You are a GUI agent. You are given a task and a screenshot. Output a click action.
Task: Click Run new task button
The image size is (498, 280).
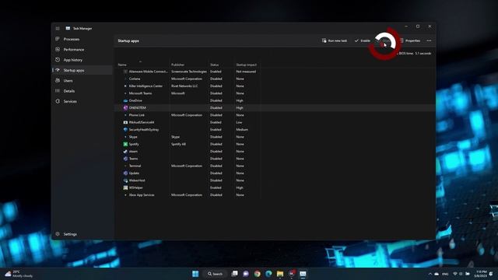(335, 40)
